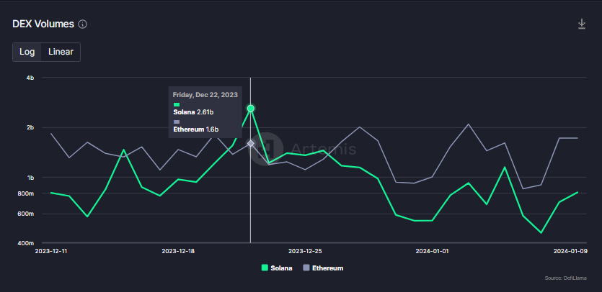Click the DEX Volumes chart title

point(43,24)
